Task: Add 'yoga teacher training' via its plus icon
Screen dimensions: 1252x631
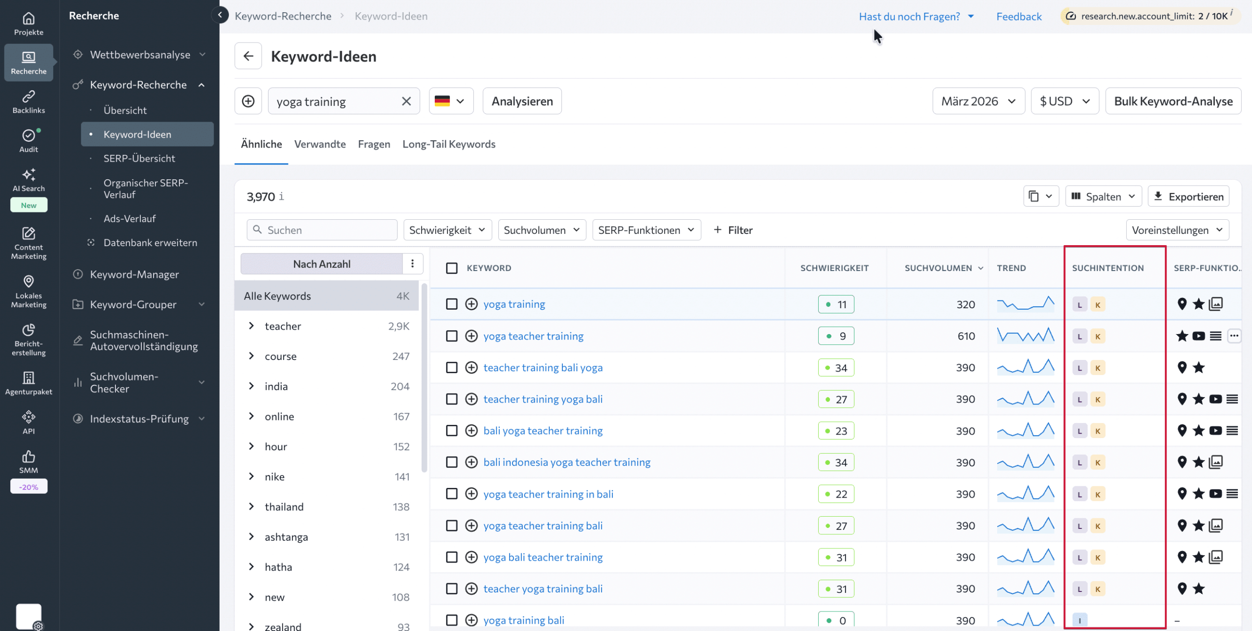Action: 471,336
